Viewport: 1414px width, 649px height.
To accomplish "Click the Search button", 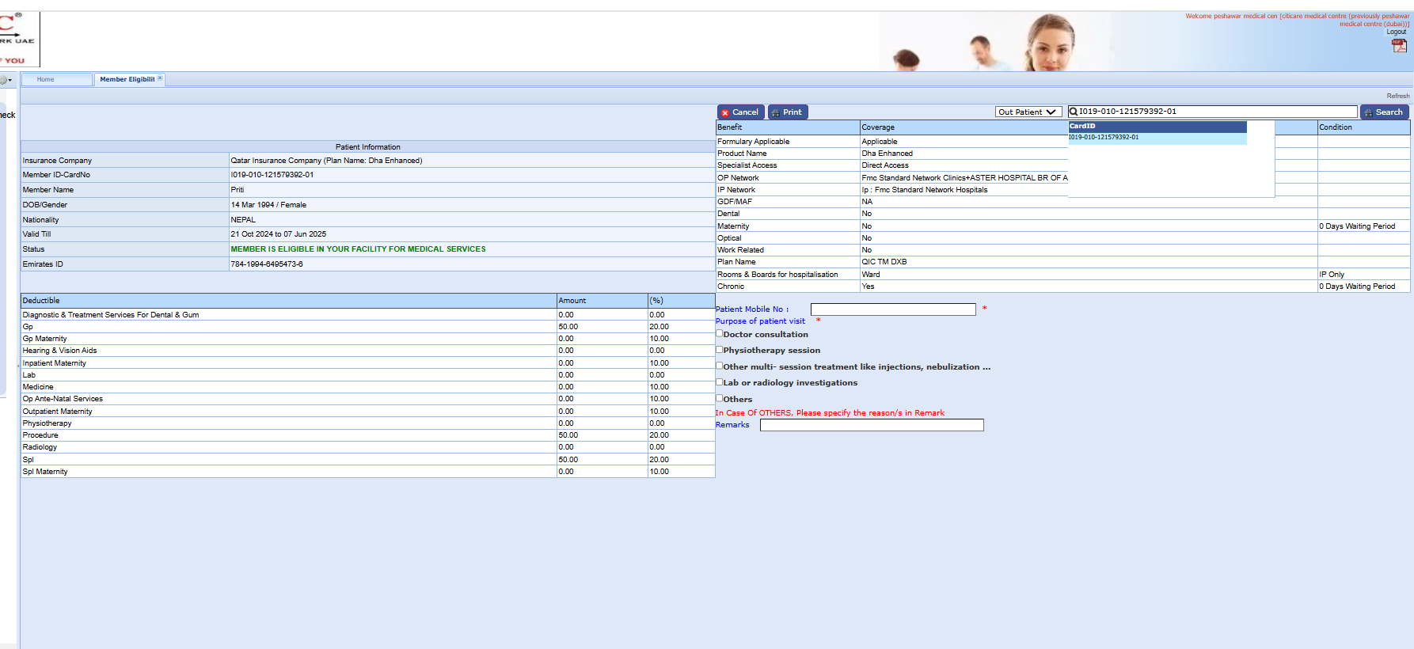I will (x=1383, y=112).
